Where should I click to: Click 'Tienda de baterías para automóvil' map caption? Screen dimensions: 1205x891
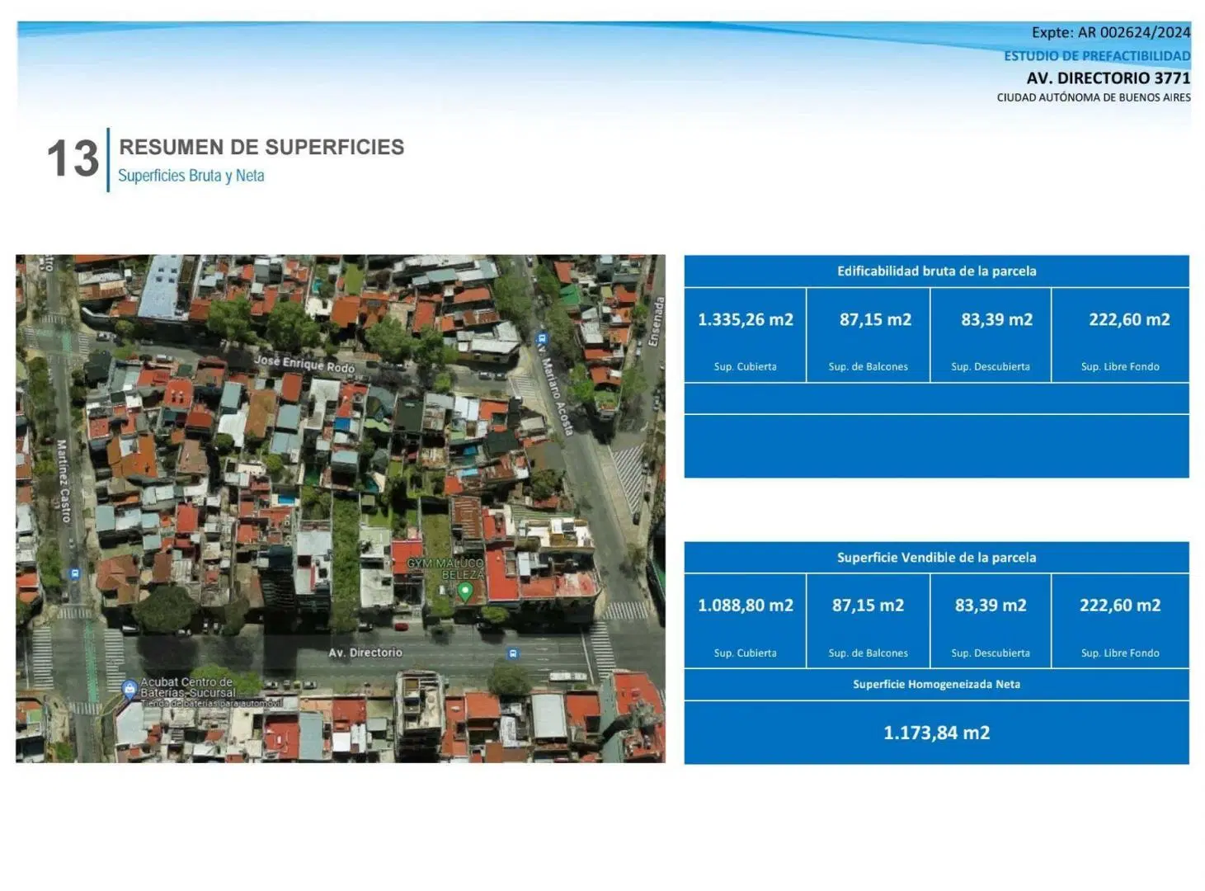212,704
